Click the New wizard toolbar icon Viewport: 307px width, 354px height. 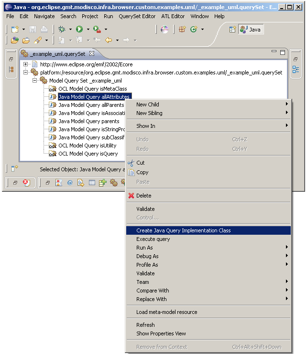[x=15, y=30]
